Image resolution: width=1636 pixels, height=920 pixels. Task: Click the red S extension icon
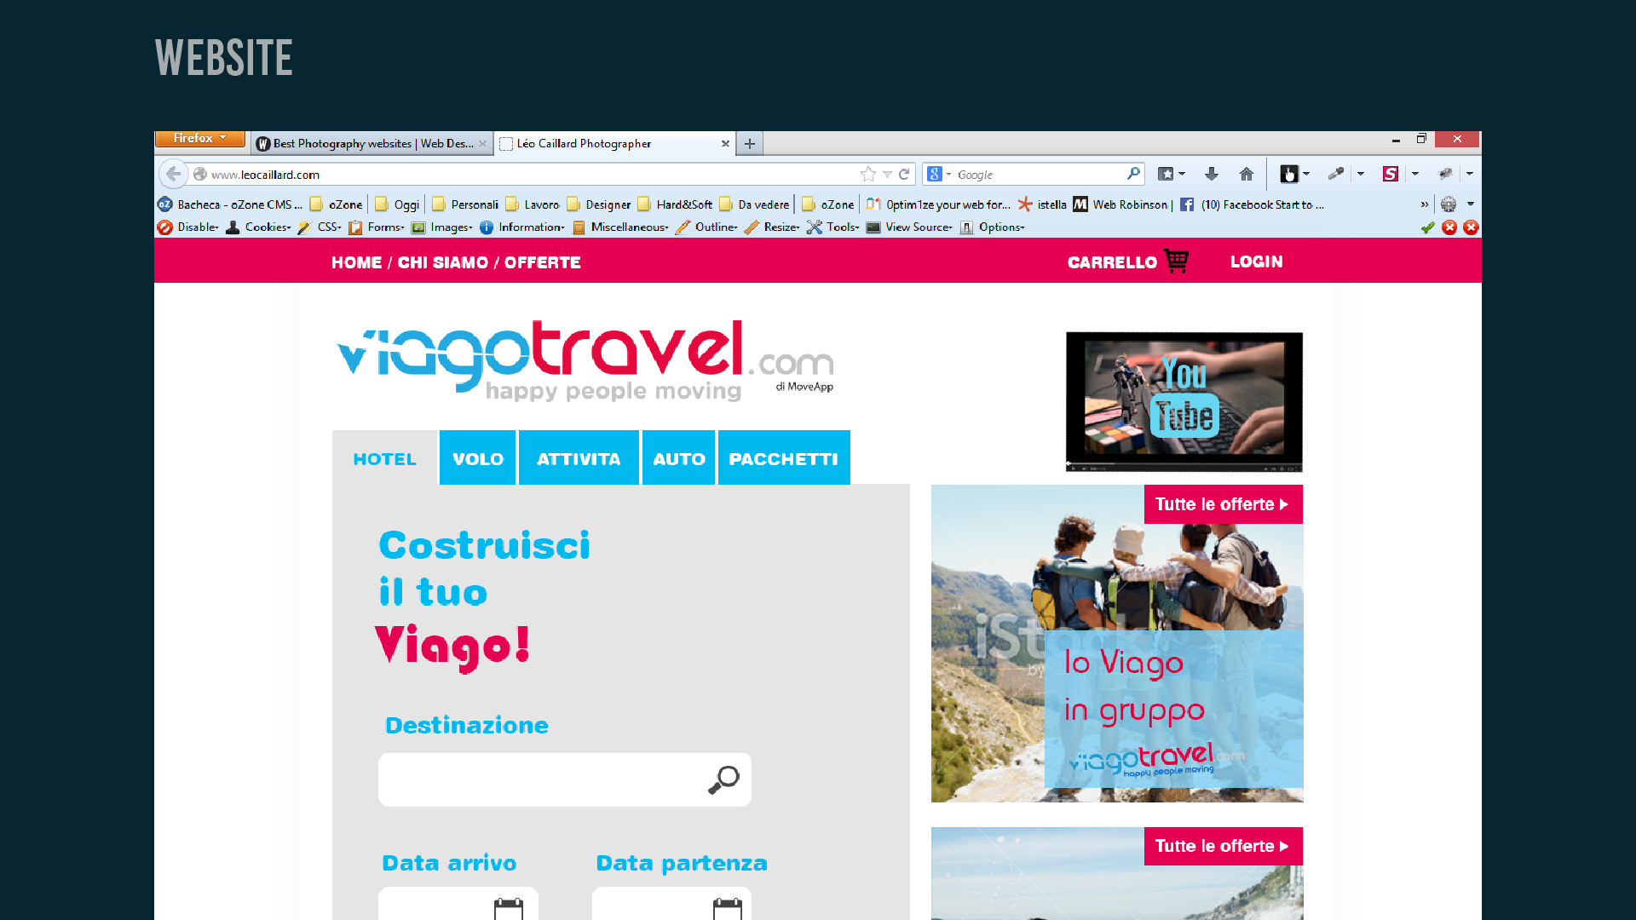[1390, 174]
